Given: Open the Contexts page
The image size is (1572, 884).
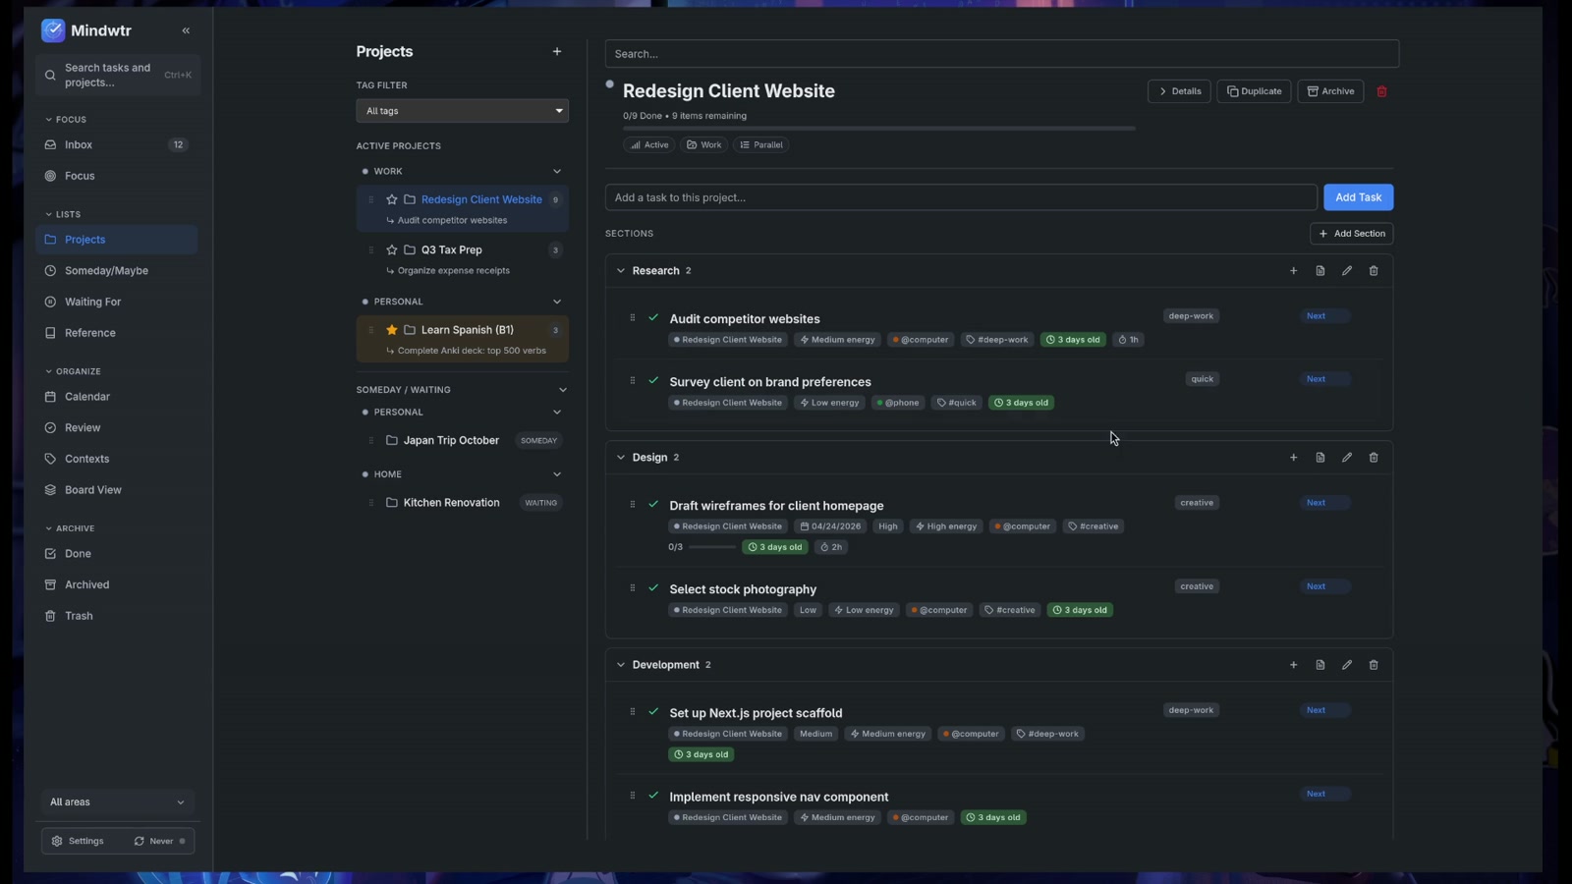Looking at the screenshot, I should tap(117, 459).
